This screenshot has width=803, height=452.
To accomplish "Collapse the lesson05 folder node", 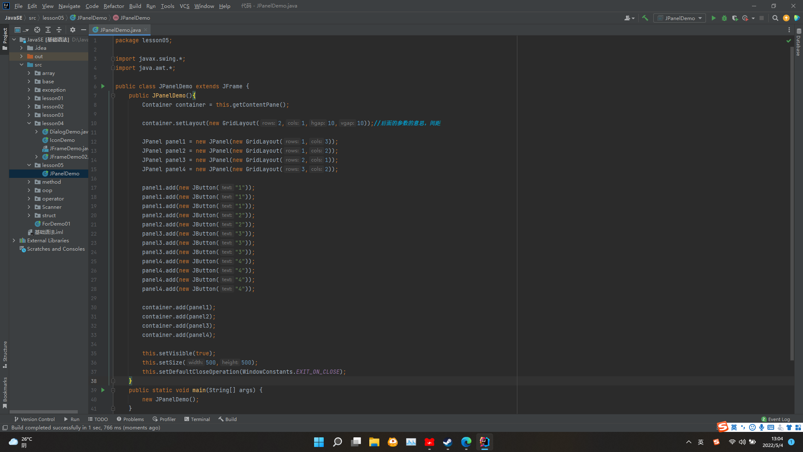I will (29, 165).
